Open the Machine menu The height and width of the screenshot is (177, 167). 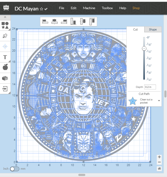coord(89,8)
